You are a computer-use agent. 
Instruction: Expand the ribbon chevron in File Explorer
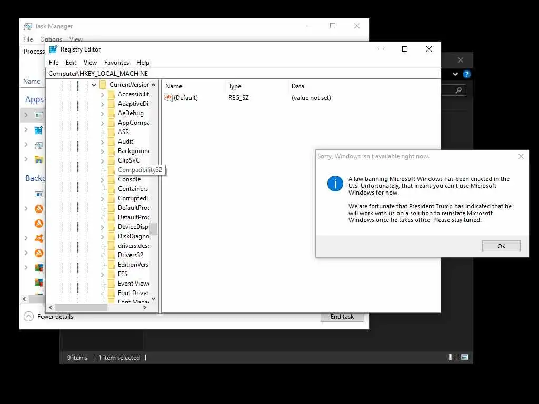455,74
